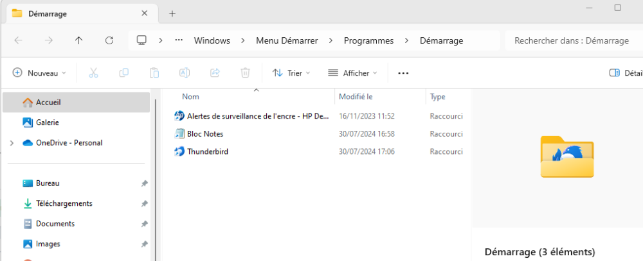Click the search field Rechercher dans Démarrage

(x=571, y=40)
